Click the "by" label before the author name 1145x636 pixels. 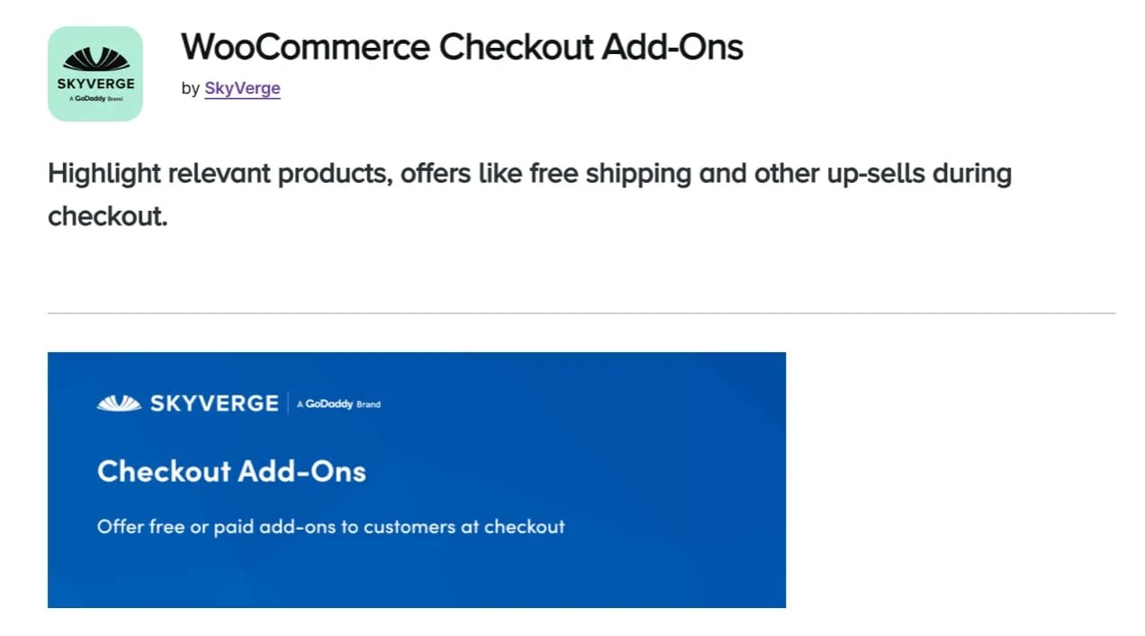click(190, 88)
